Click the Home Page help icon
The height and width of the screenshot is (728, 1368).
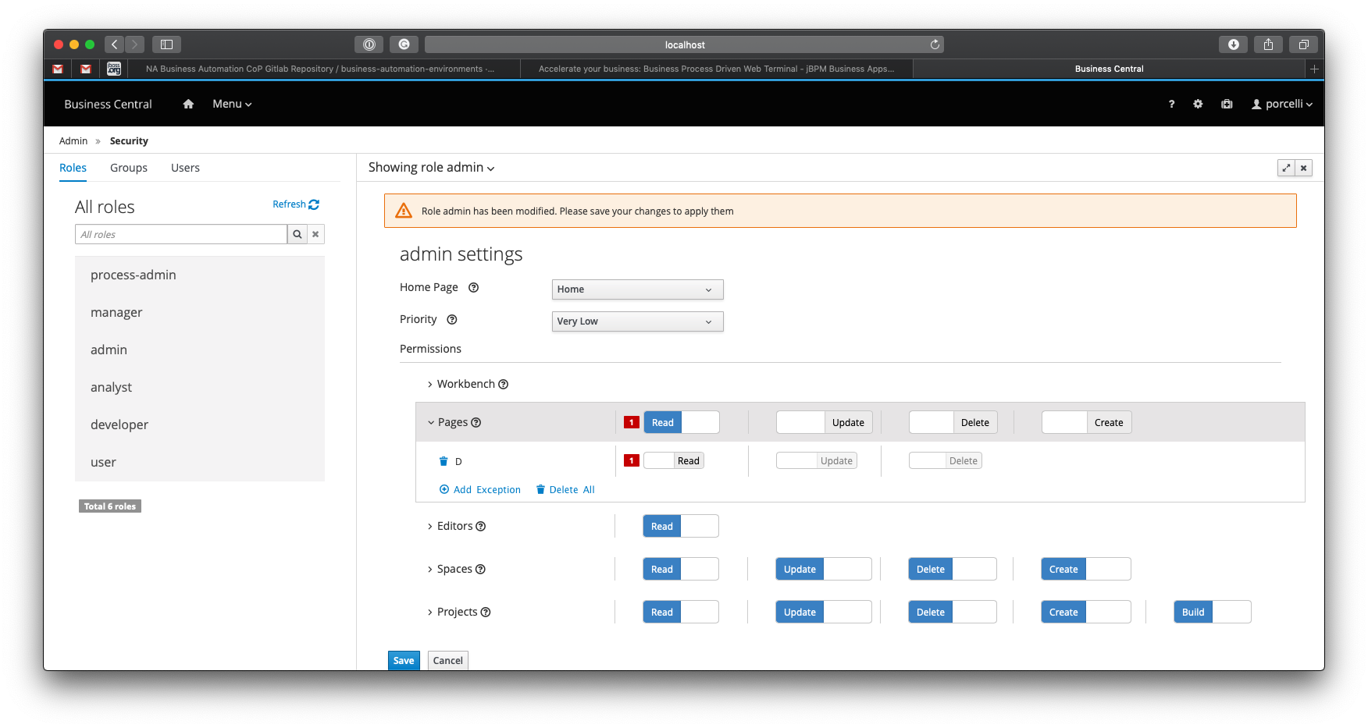tap(473, 287)
